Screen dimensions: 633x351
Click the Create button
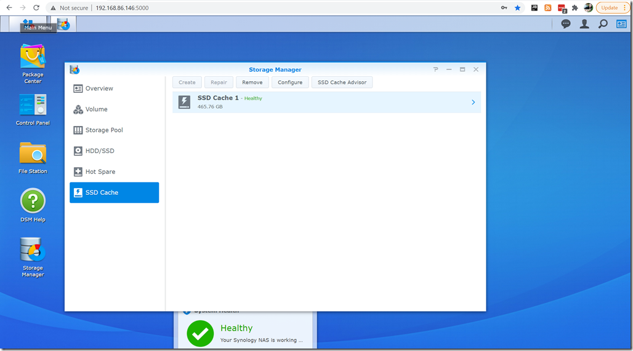[187, 82]
